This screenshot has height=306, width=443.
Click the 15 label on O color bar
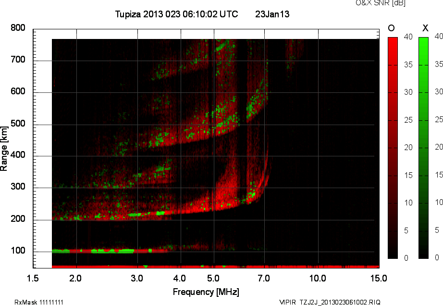408,175
